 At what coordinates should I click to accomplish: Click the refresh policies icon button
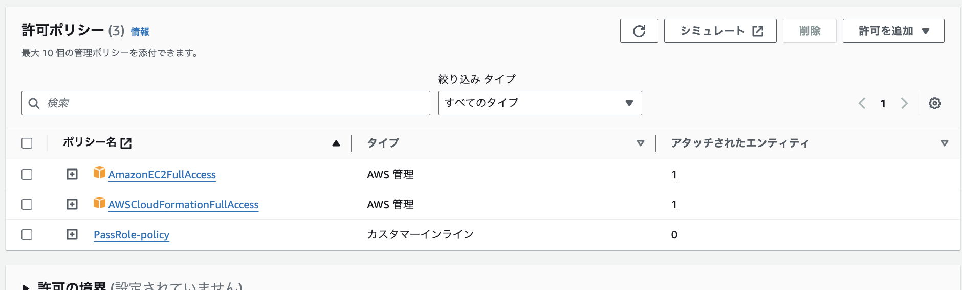[x=639, y=31]
